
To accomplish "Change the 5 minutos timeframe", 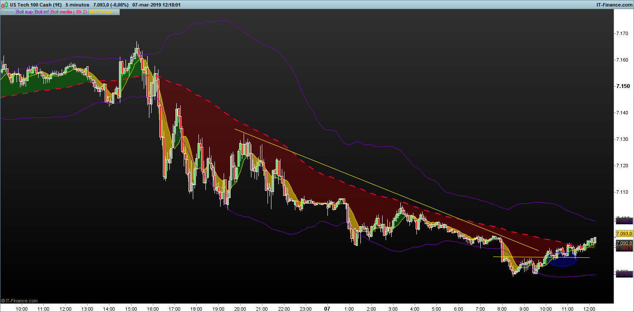I will 78,5.
